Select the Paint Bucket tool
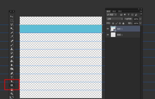The width and height of the screenshot is (155, 99). click(12, 61)
